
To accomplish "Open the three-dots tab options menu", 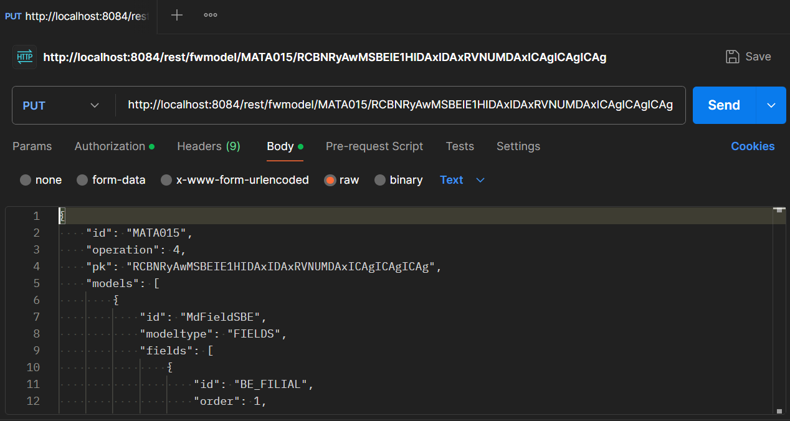I will [211, 16].
